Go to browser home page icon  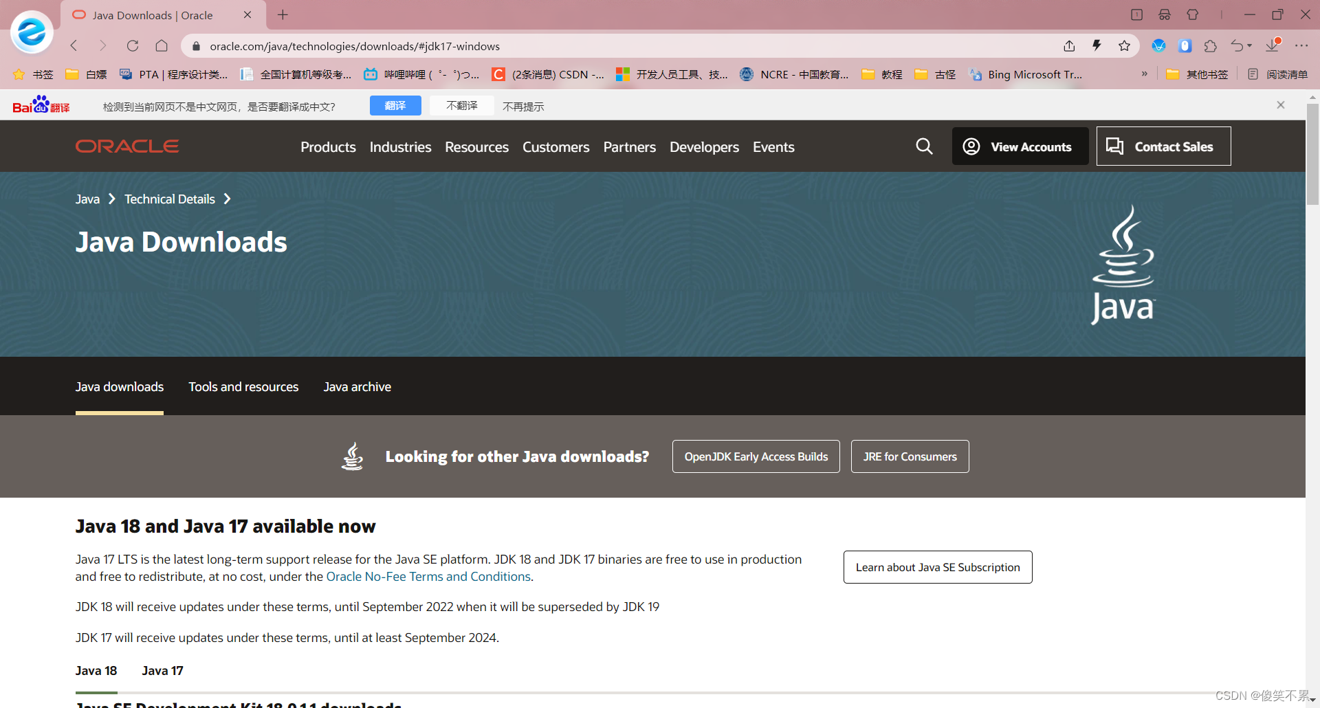[162, 46]
